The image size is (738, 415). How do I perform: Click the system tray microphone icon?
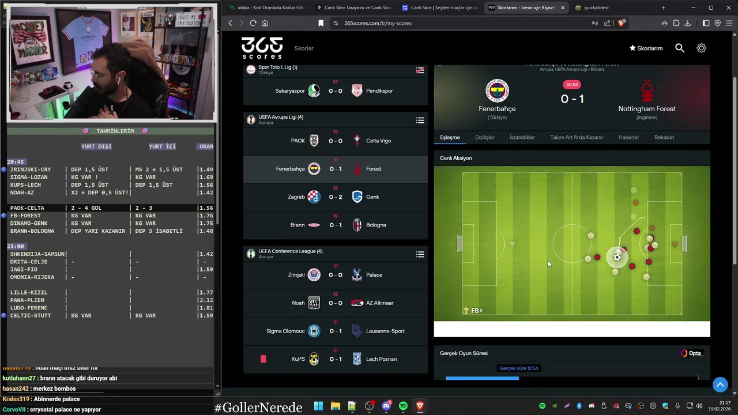coord(677,406)
